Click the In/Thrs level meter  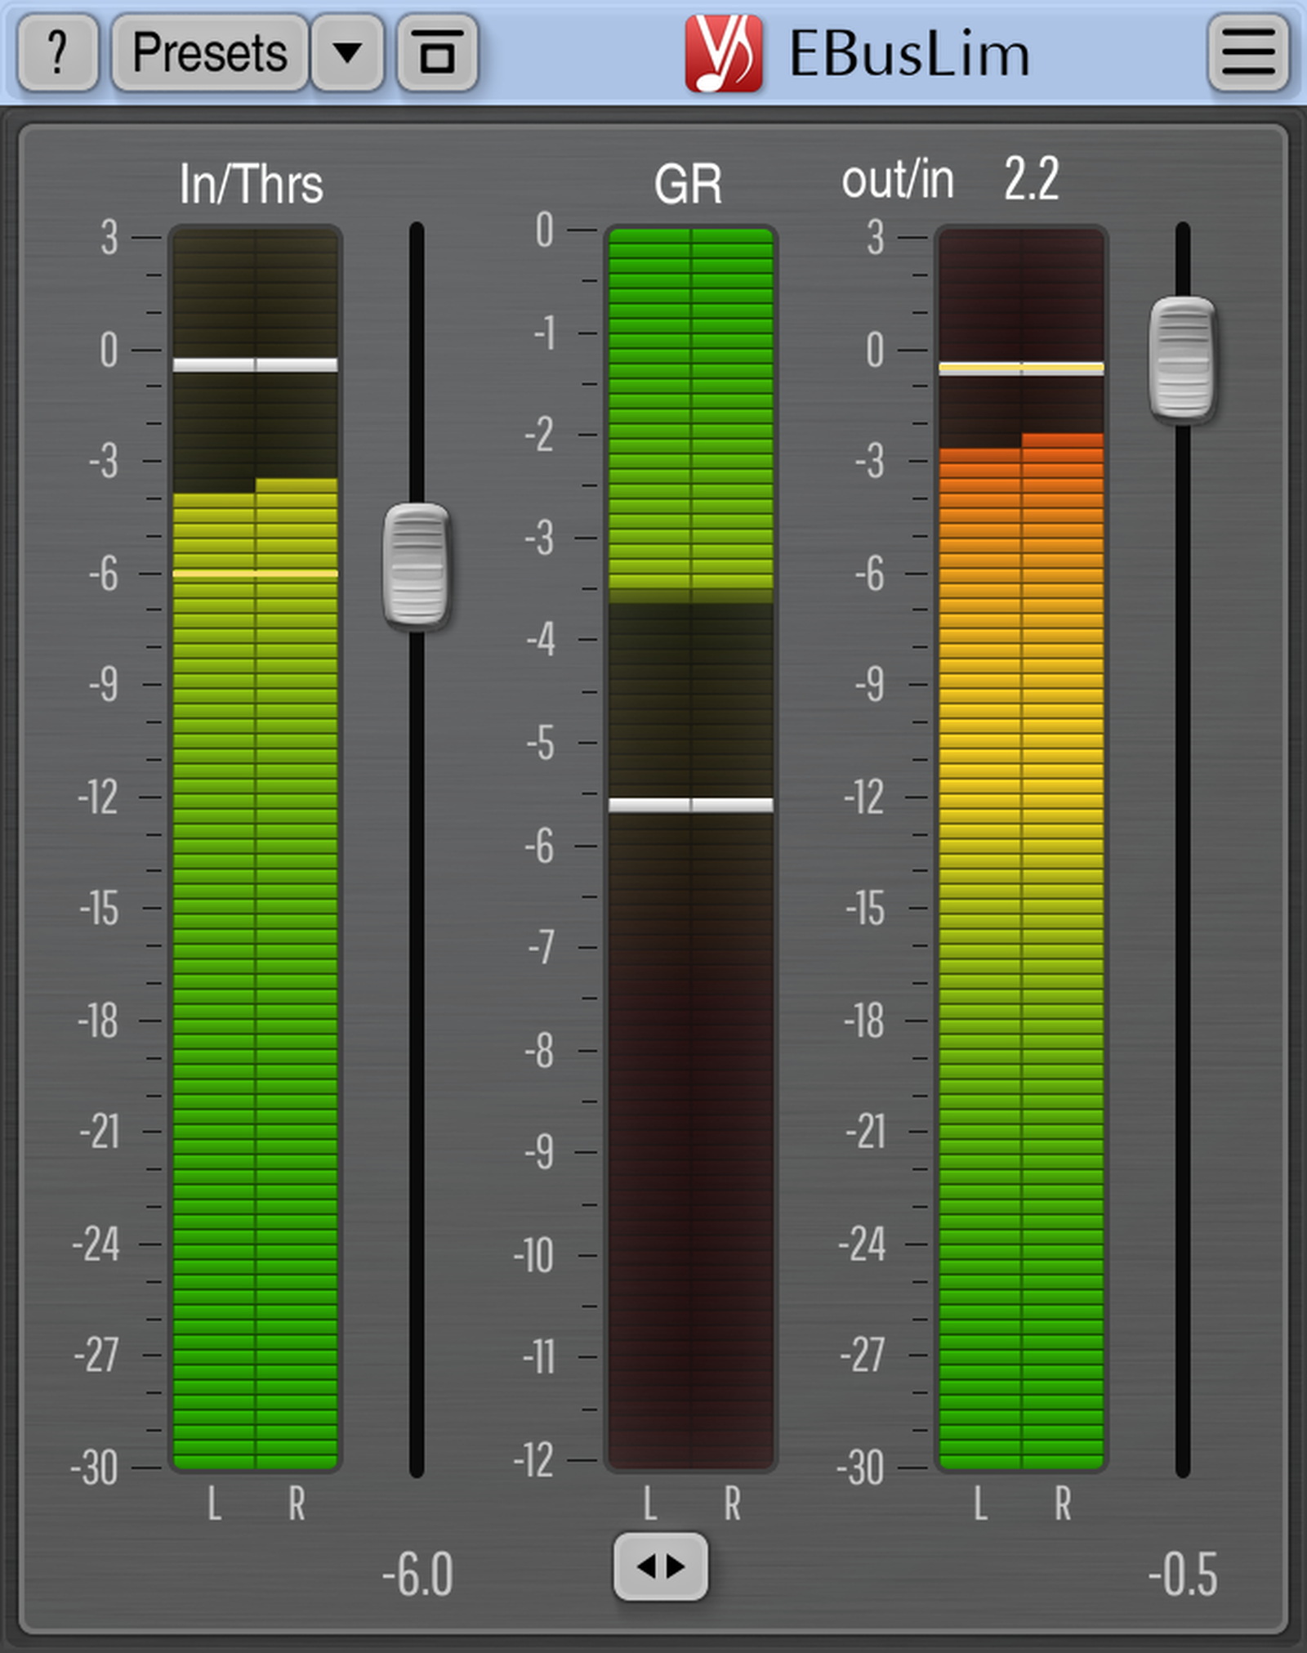click(255, 849)
